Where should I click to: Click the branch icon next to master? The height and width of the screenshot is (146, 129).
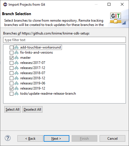(17, 58)
